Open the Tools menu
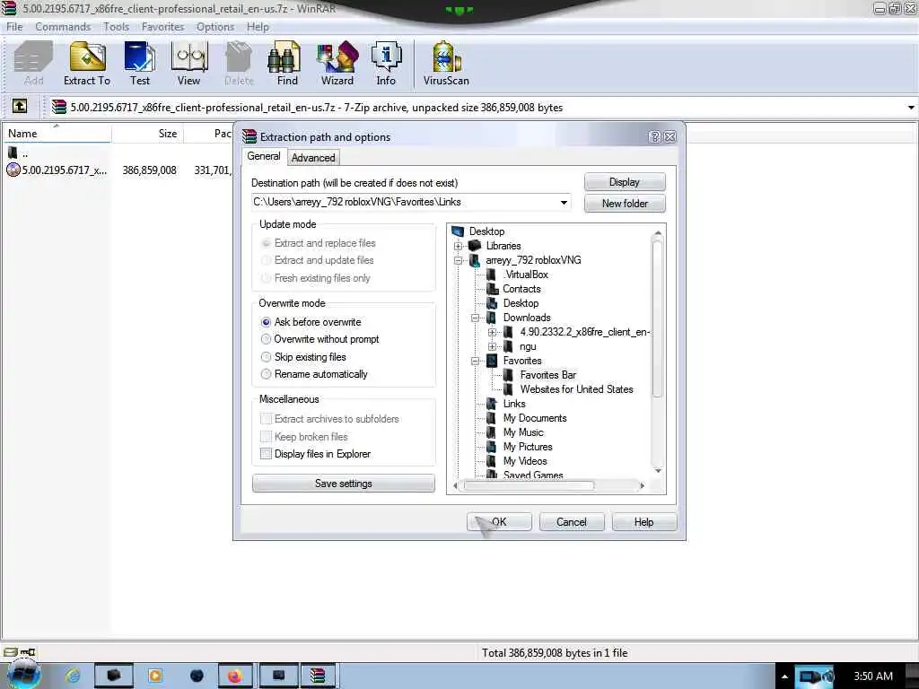This screenshot has width=919, height=689. 116,26
